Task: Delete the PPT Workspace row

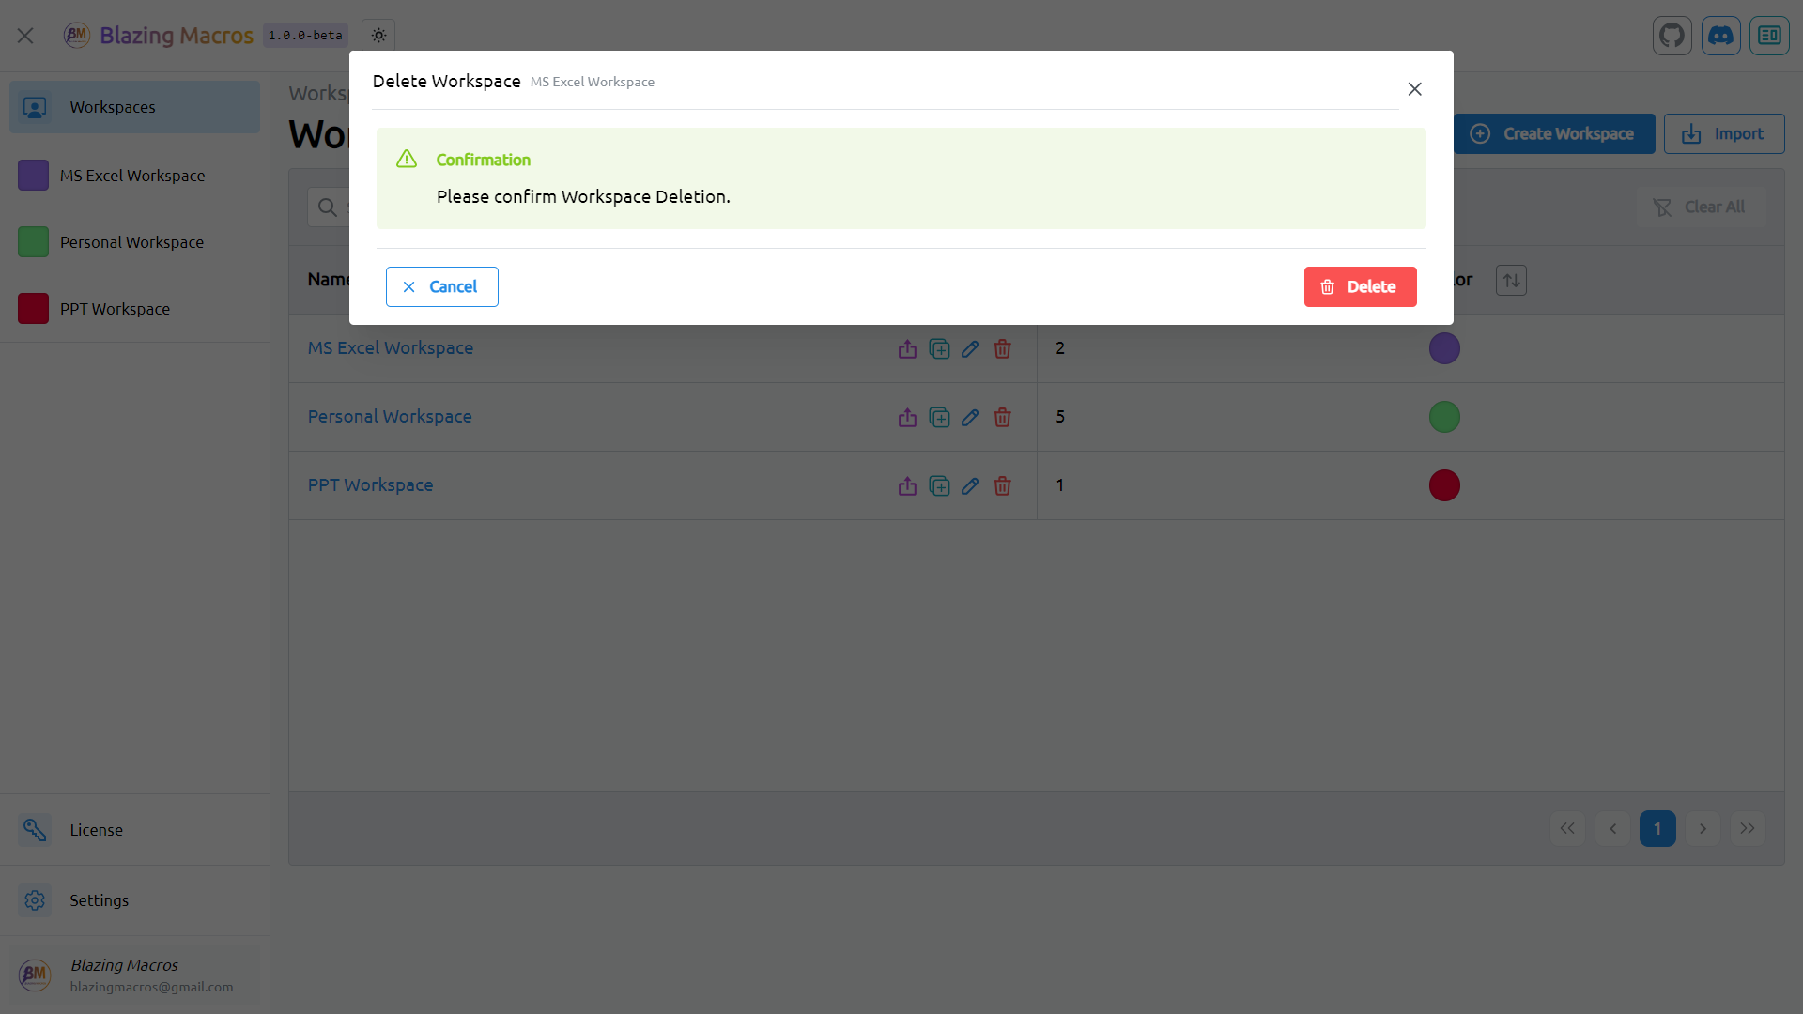Action: tap(1002, 486)
